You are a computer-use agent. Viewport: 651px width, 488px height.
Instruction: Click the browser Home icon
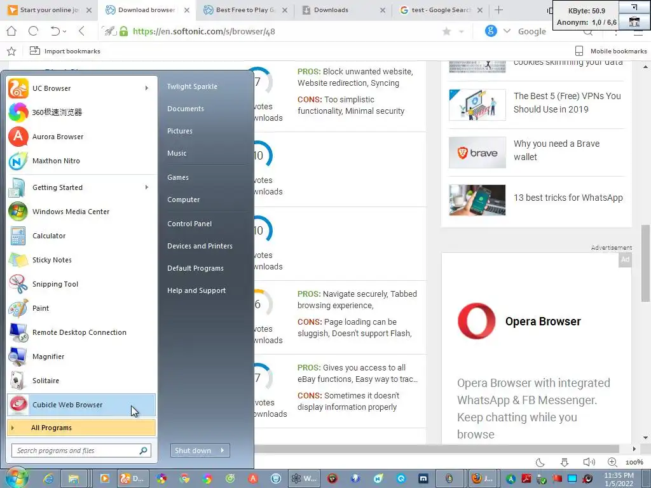tap(11, 31)
